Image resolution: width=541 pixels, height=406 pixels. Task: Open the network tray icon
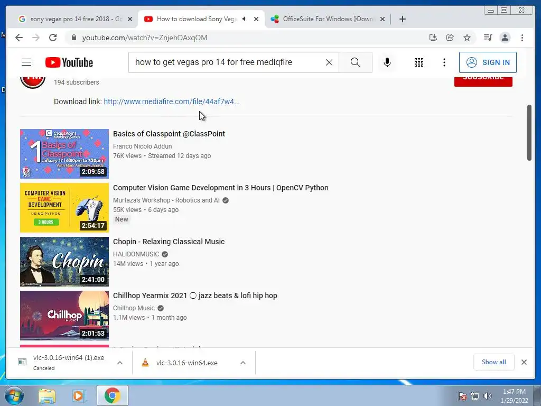[475, 396]
